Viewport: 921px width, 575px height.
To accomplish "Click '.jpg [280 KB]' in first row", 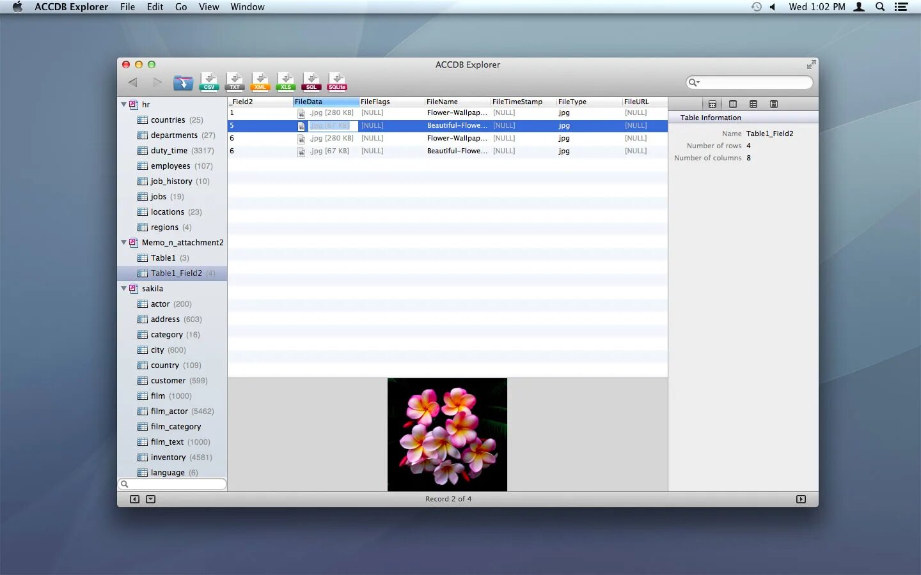I will click(x=331, y=112).
